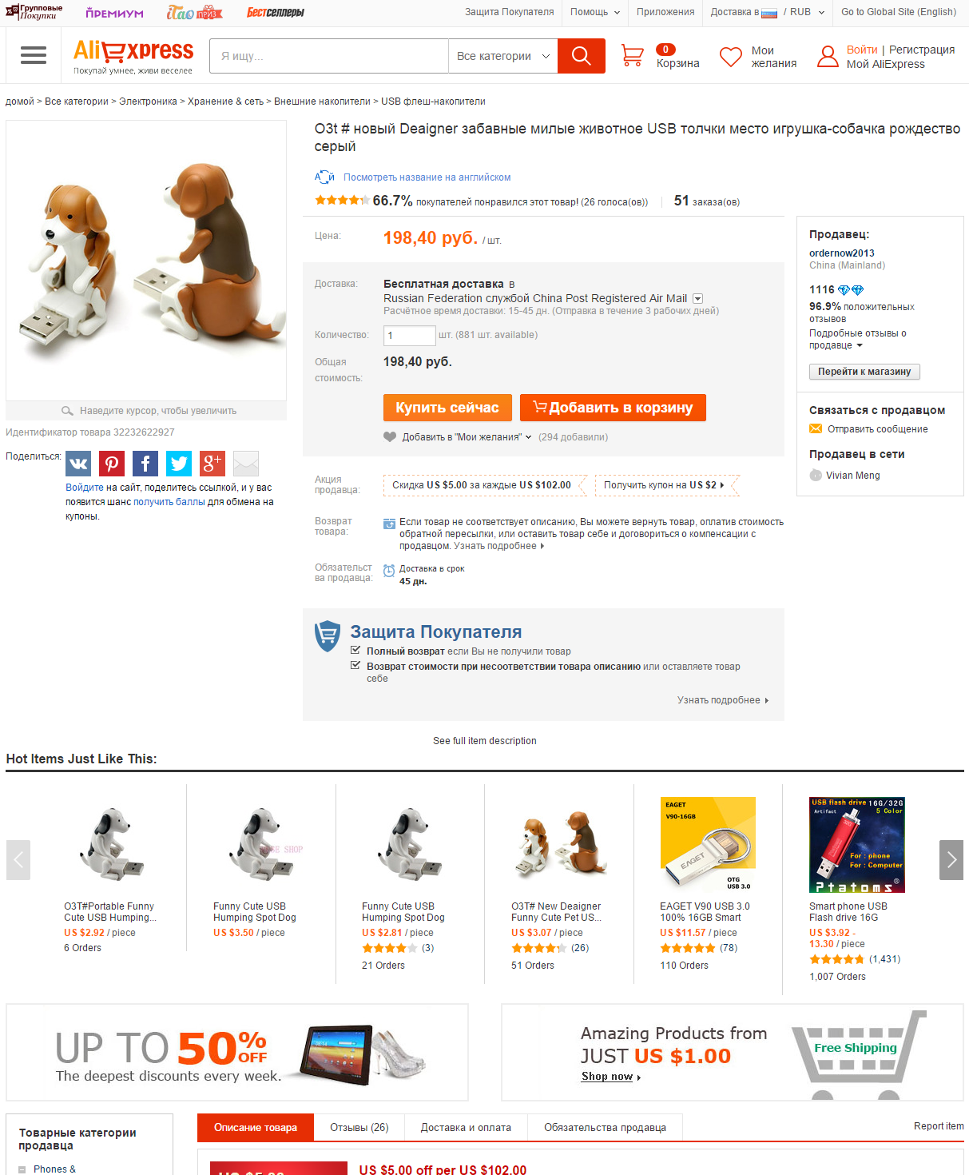The image size is (969, 1175).
Task: Click the Купить сейчас button
Action: point(447,408)
